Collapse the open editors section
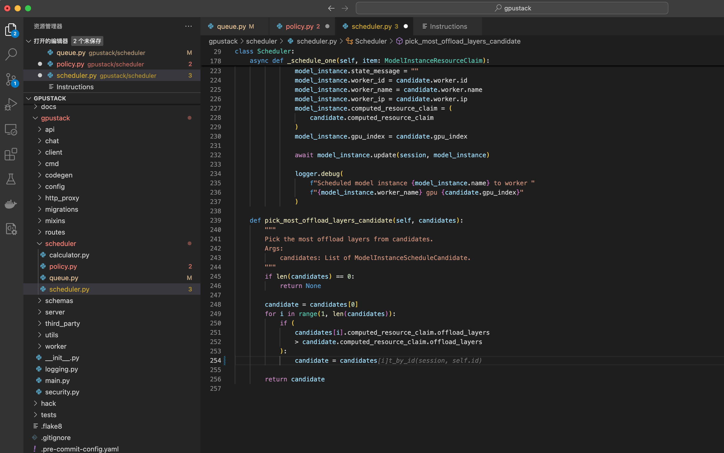724x453 pixels. (x=29, y=41)
